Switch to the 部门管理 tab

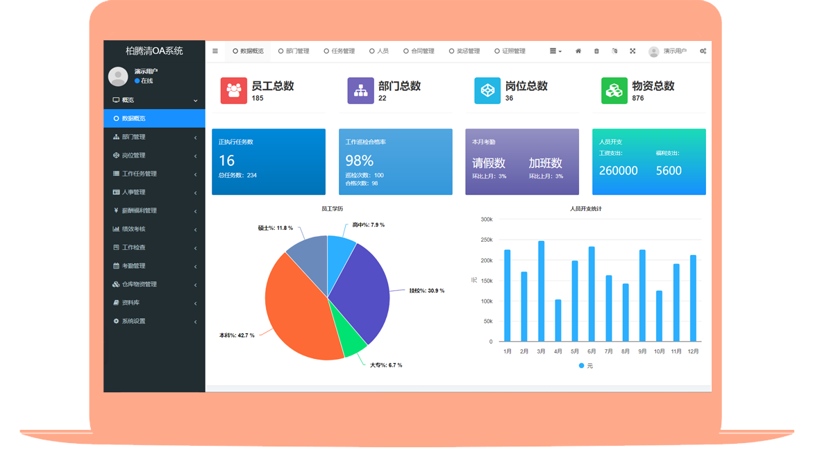(294, 51)
